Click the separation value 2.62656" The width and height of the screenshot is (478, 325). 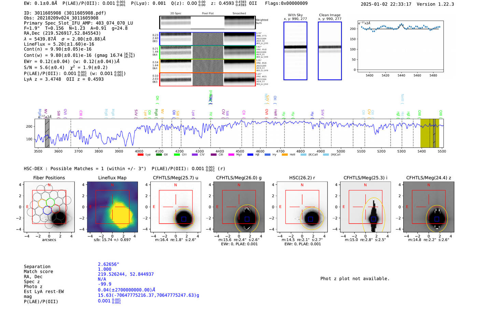109,264
